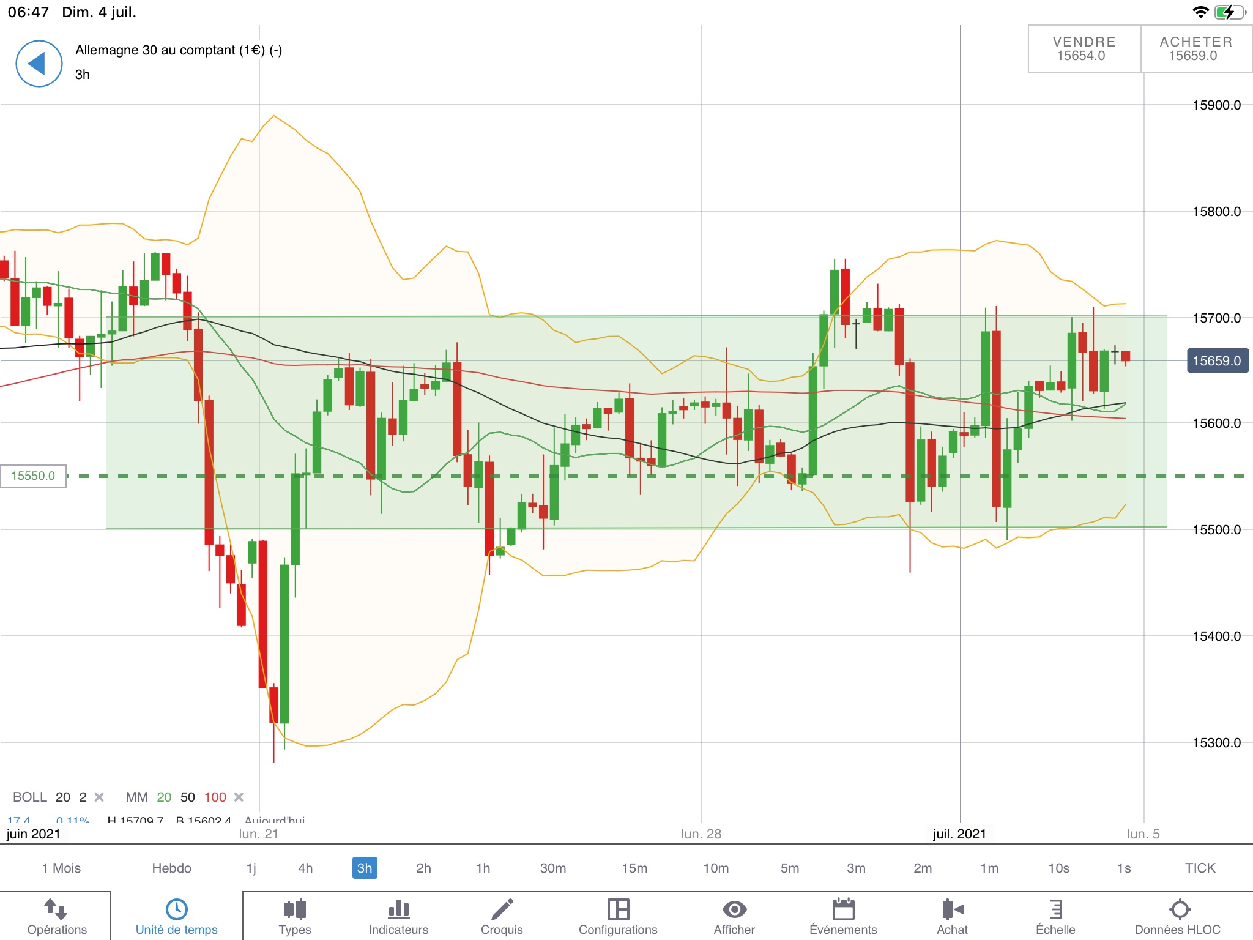Remove the MM moving averages indicator
This screenshot has width=1253, height=940.
click(x=239, y=797)
